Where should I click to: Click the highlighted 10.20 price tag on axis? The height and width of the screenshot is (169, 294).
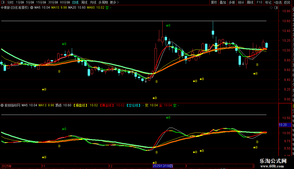[285, 125]
